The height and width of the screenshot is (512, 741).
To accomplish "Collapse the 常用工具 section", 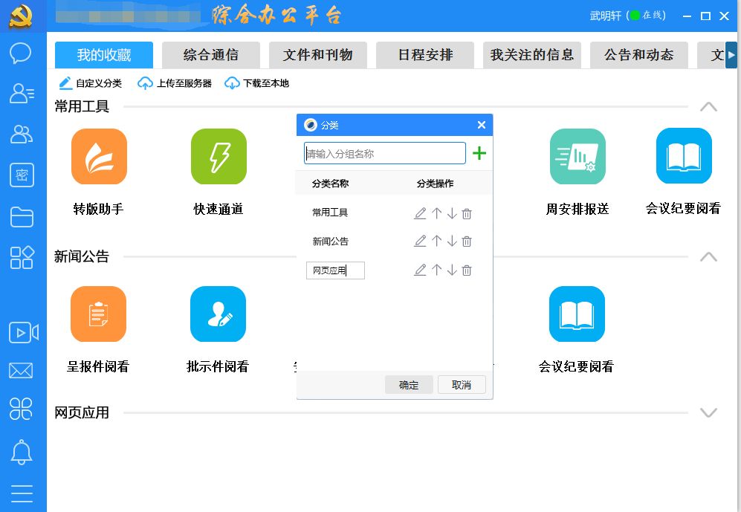I will pos(708,107).
